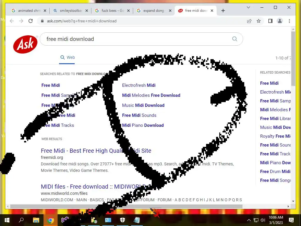The width and height of the screenshot is (301, 226).
Task: Close the 'expand dong' tab
Action: pyautogui.click(x=170, y=11)
